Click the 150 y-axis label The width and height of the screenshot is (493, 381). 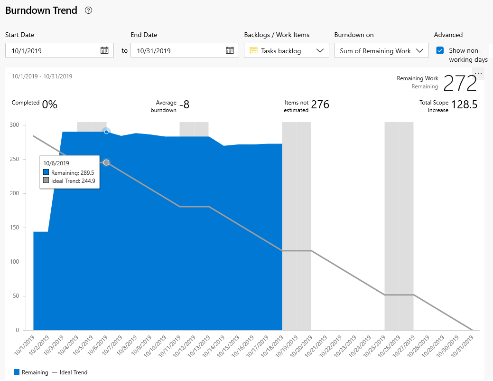tap(14, 228)
